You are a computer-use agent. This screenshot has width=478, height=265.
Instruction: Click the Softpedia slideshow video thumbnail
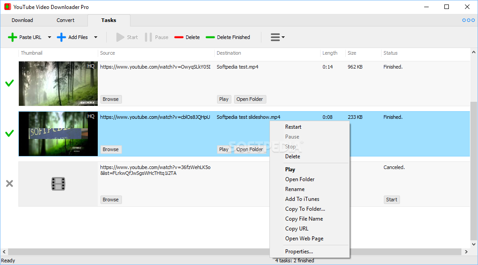[x=58, y=134]
